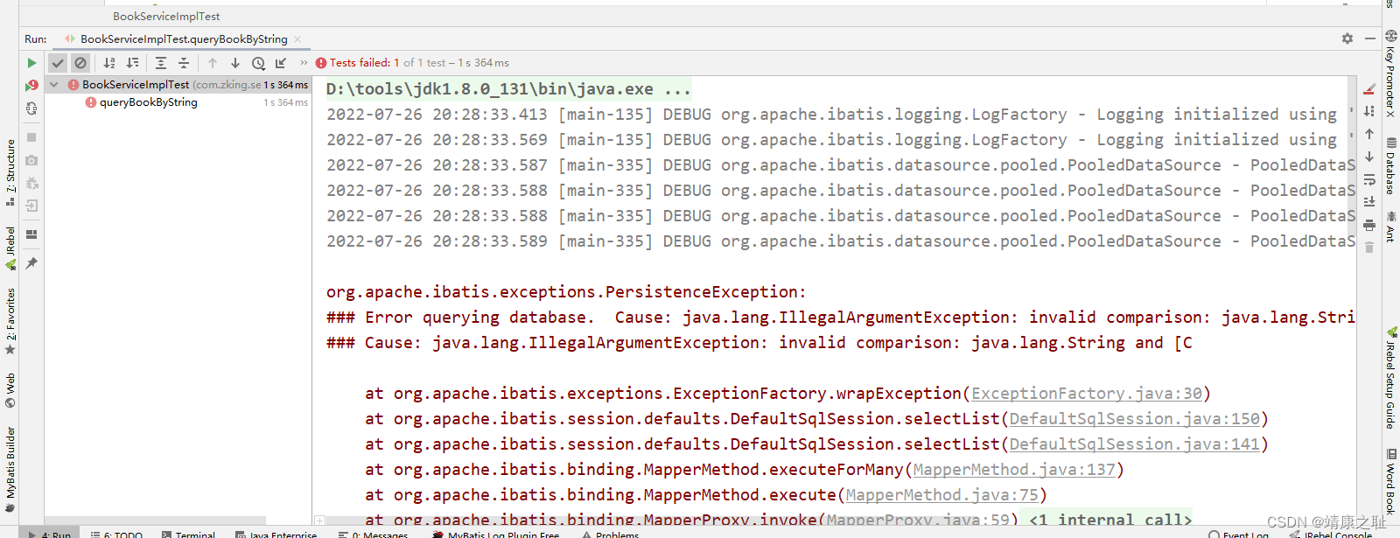Open ExceptionFactory.java:30 stack trace link
1400x538 pixels.
[x=1087, y=394]
